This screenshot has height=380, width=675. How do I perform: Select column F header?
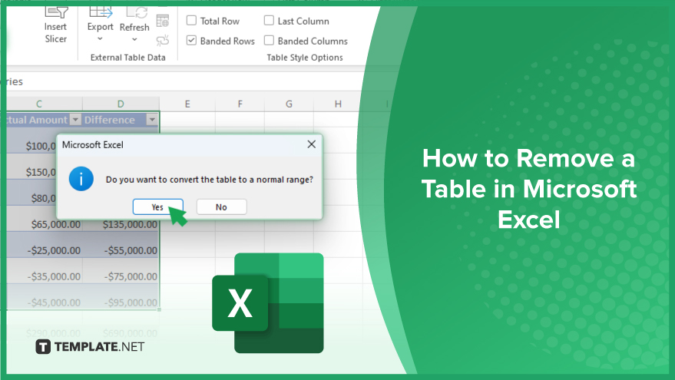point(240,104)
